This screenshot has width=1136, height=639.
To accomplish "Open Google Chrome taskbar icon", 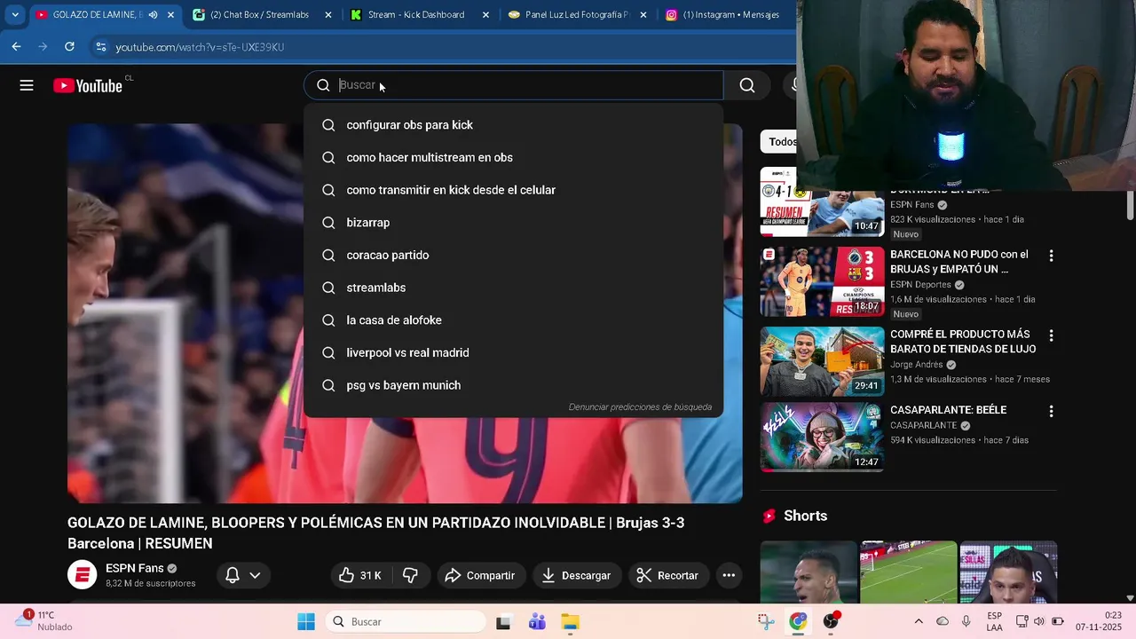I will pyautogui.click(x=799, y=622).
